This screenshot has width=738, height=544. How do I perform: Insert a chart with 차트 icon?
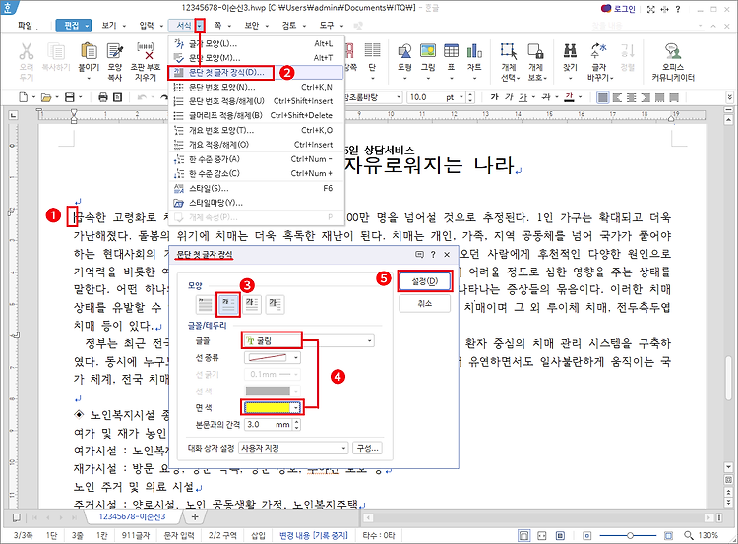[474, 51]
